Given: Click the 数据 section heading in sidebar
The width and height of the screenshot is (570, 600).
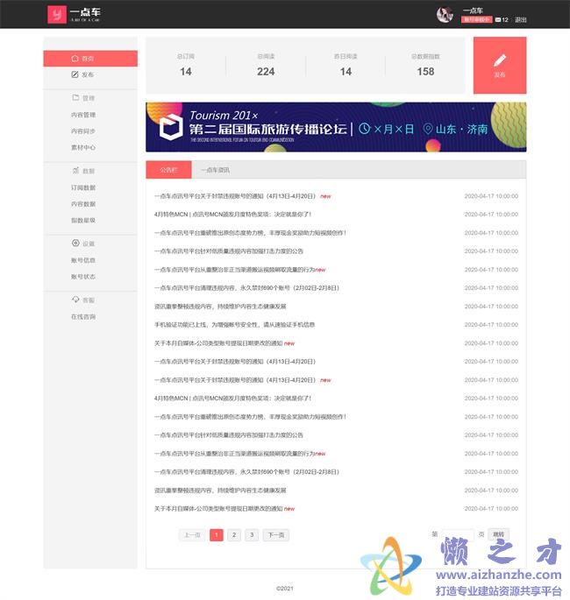Looking at the screenshot, I should point(89,171).
